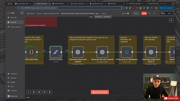Collapse the sidebar with the left chevron

pos(25,56)
